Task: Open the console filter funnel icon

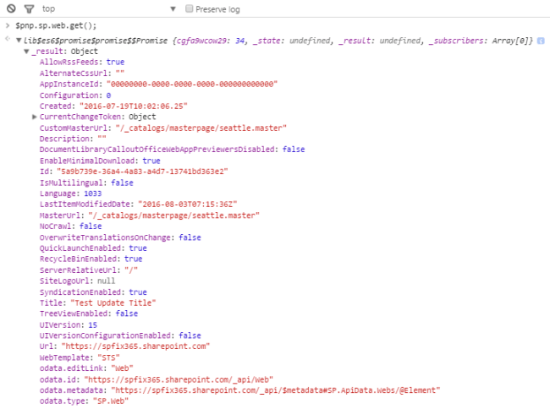Action: pyautogui.click(x=29, y=8)
